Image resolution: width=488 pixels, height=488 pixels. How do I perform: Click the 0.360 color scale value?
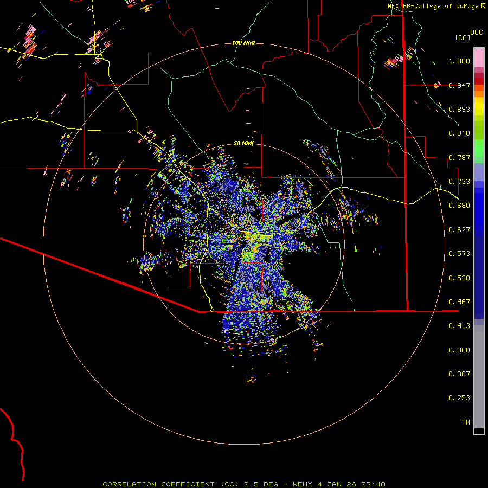tap(459, 350)
